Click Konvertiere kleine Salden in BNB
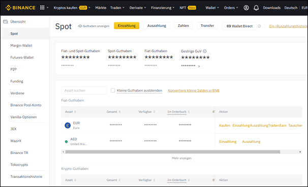308x187 pixels. (194, 91)
